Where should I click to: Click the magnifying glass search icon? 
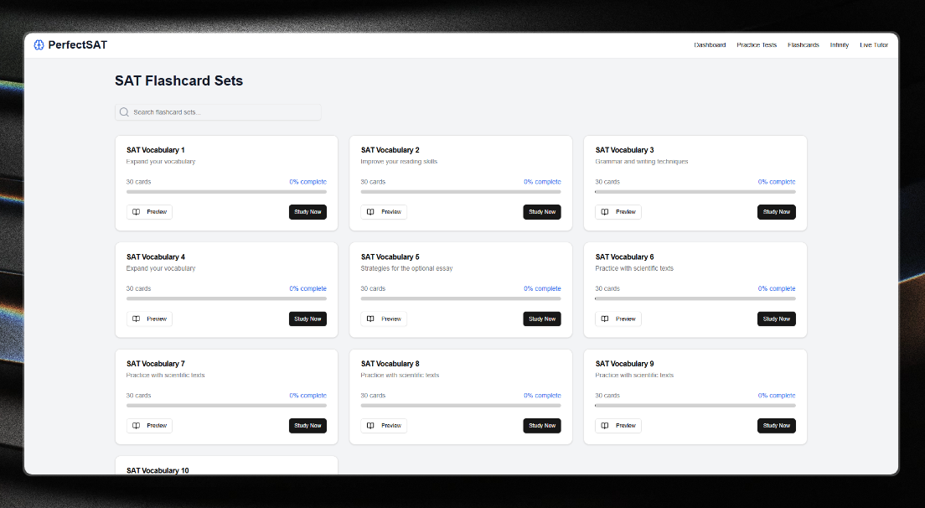[124, 112]
